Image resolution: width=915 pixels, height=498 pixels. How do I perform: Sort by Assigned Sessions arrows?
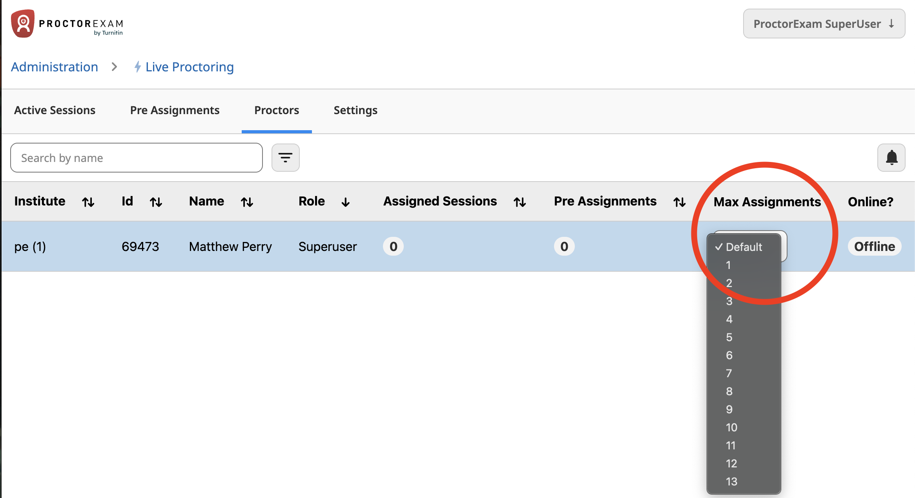coord(520,202)
